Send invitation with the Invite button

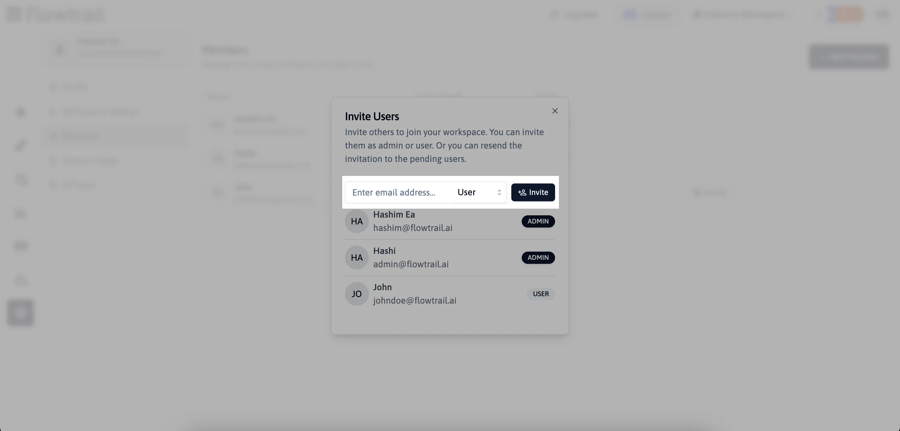(533, 192)
